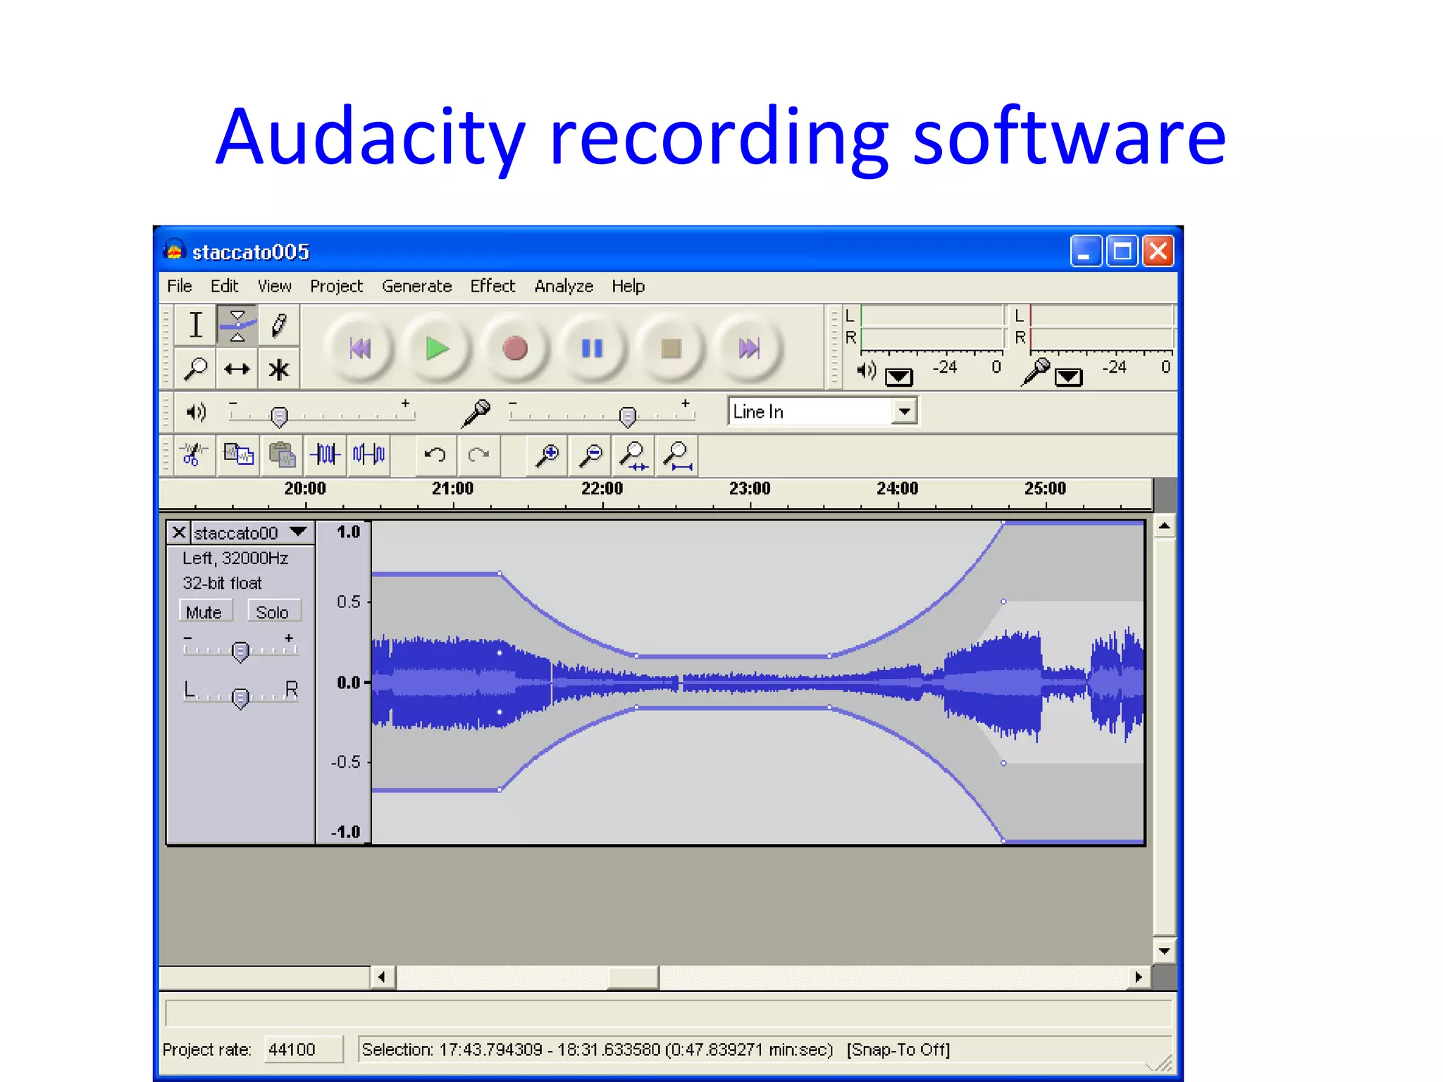The width and height of the screenshot is (1443, 1082).
Task: Click the Silence selection icon
Action: click(369, 455)
